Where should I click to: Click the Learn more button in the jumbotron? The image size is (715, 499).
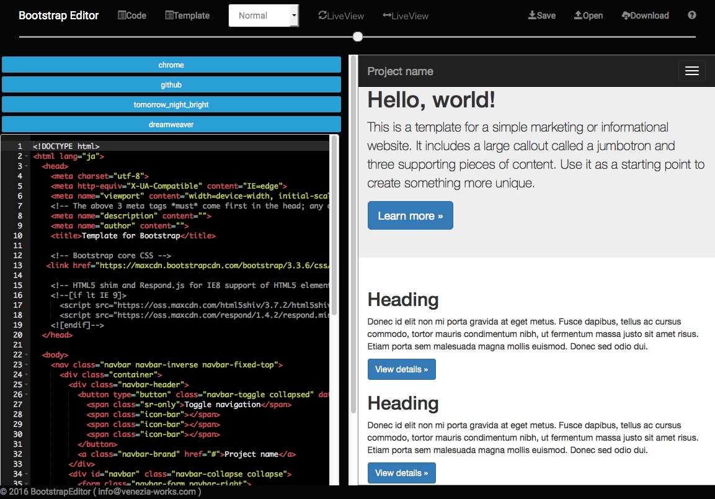[x=410, y=215]
